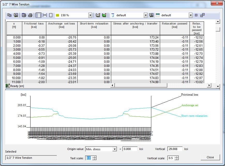Click the Close button
The image size is (225, 166).
click(x=210, y=157)
